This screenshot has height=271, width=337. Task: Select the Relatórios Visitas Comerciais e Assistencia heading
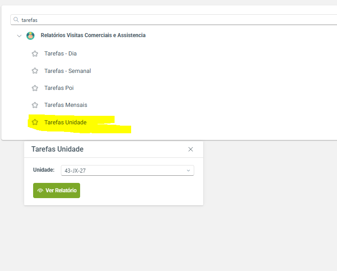click(93, 35)
